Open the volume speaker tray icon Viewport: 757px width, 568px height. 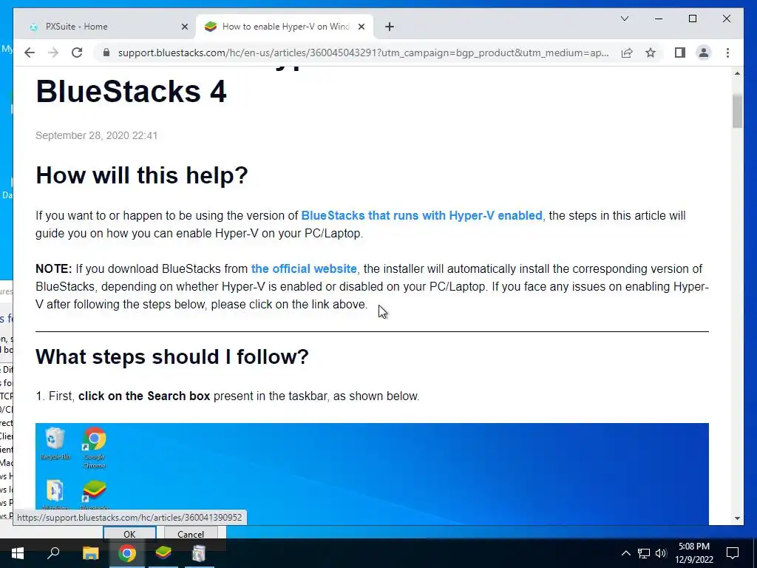tap(661, 553)
